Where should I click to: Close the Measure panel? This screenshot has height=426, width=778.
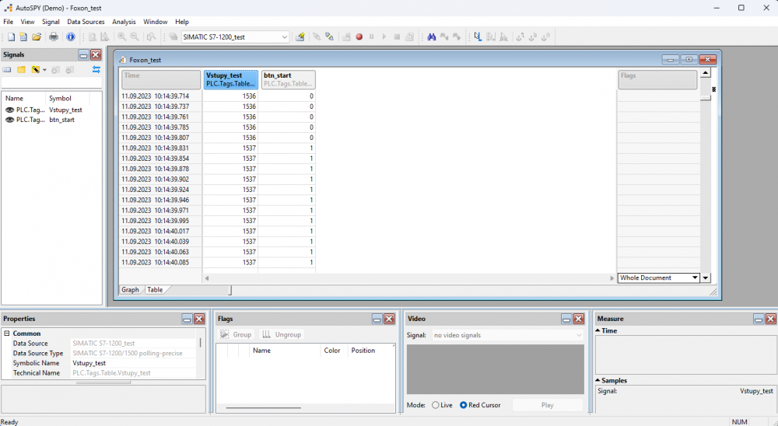pyautogui.click(x=770, y=319)
